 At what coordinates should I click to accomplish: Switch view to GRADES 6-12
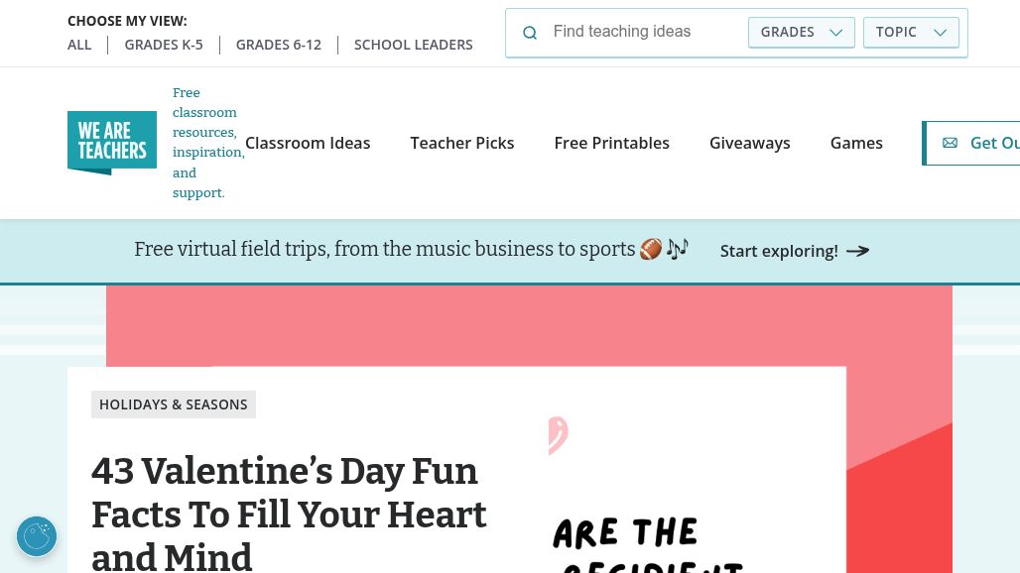(279, 45)
